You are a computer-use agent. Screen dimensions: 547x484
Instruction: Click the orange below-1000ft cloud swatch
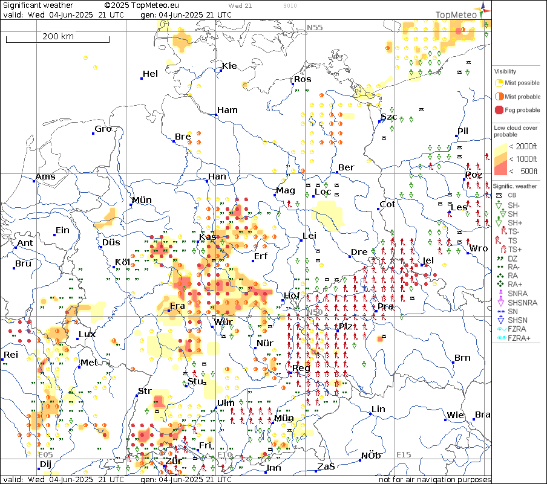pyautogui.click(x=500, y=159)
